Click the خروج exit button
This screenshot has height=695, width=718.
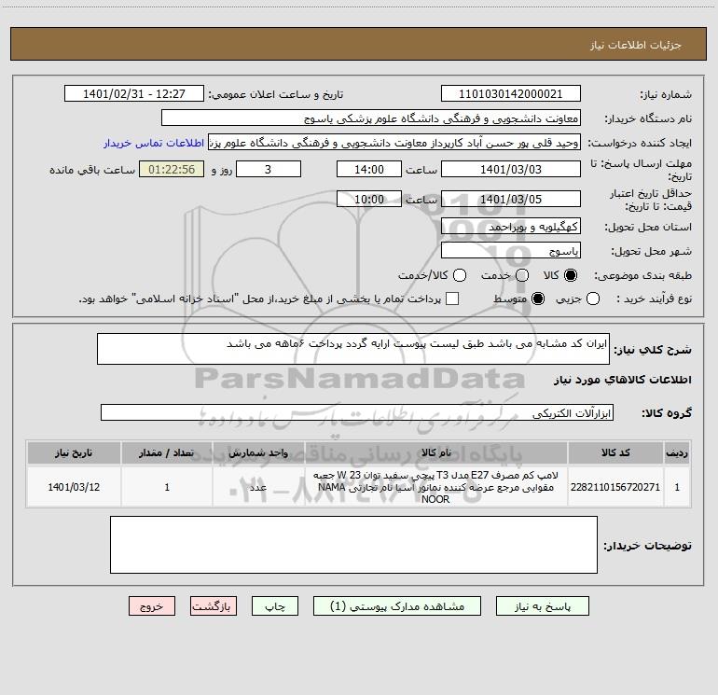(152, 606)
